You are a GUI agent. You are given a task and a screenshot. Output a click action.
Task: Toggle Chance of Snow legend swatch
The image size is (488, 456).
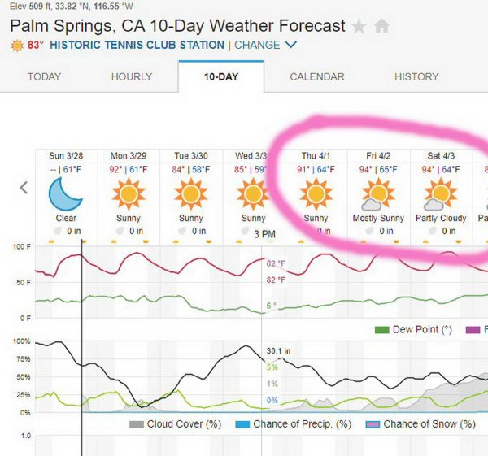point(373,424)
